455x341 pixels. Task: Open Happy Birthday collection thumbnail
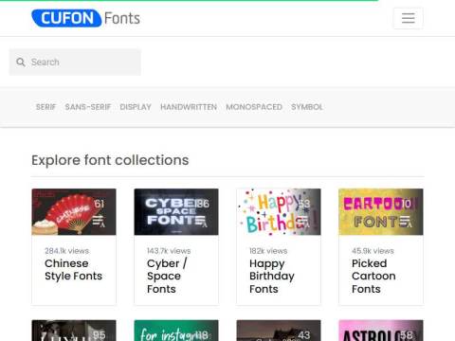279,212
